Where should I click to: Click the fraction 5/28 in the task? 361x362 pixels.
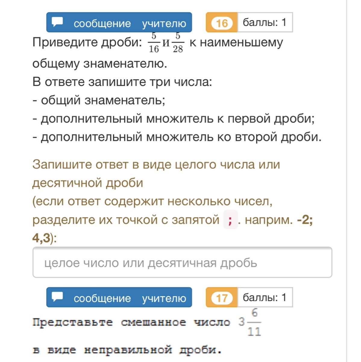pos(178,43)
